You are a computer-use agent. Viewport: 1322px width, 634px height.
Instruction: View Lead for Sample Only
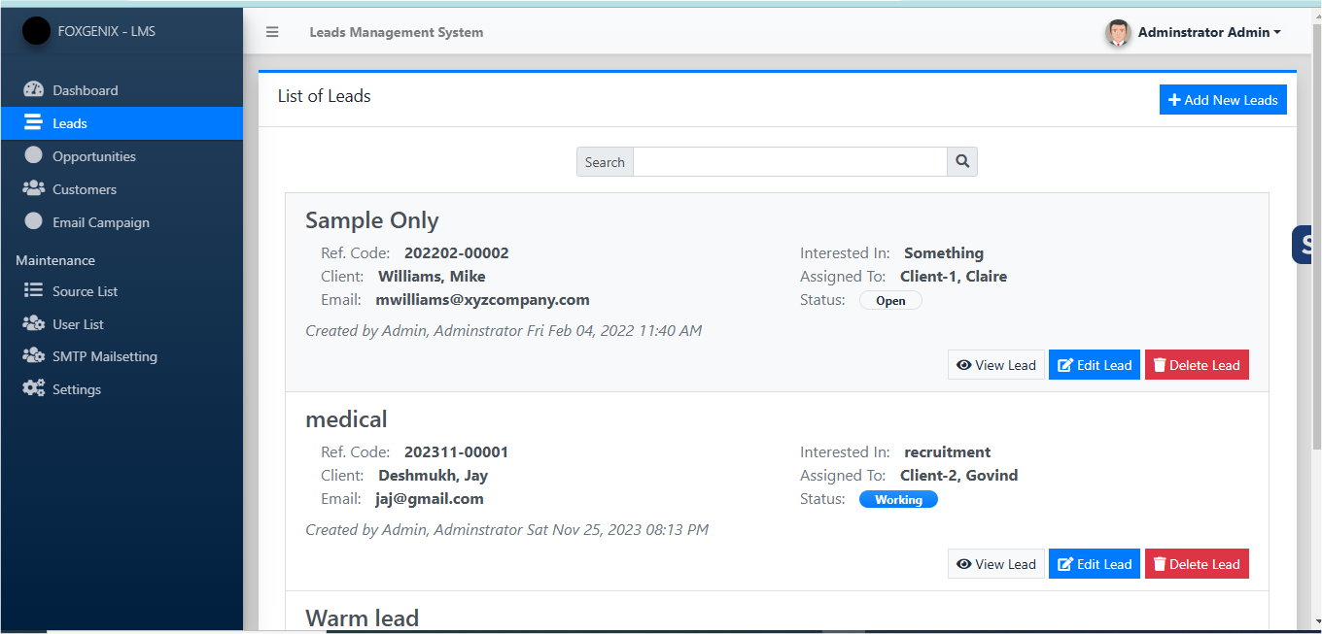pos(996,365)
